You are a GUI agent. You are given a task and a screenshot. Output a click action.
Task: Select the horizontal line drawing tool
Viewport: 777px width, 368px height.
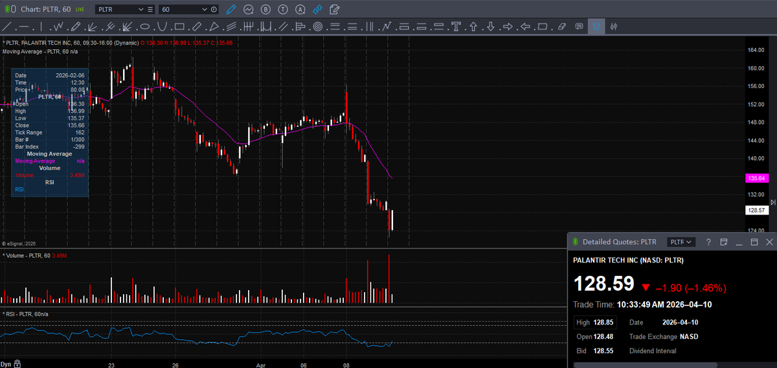[24, 27]
